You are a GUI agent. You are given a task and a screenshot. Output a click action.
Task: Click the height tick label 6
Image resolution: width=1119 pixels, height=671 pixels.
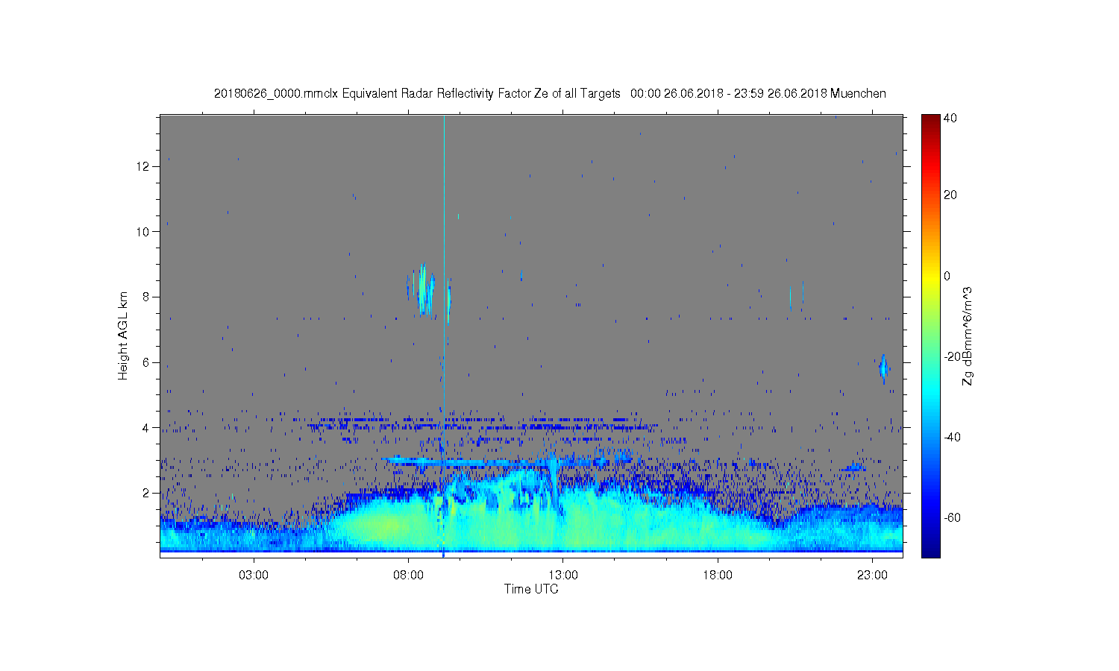click(147, 362)
